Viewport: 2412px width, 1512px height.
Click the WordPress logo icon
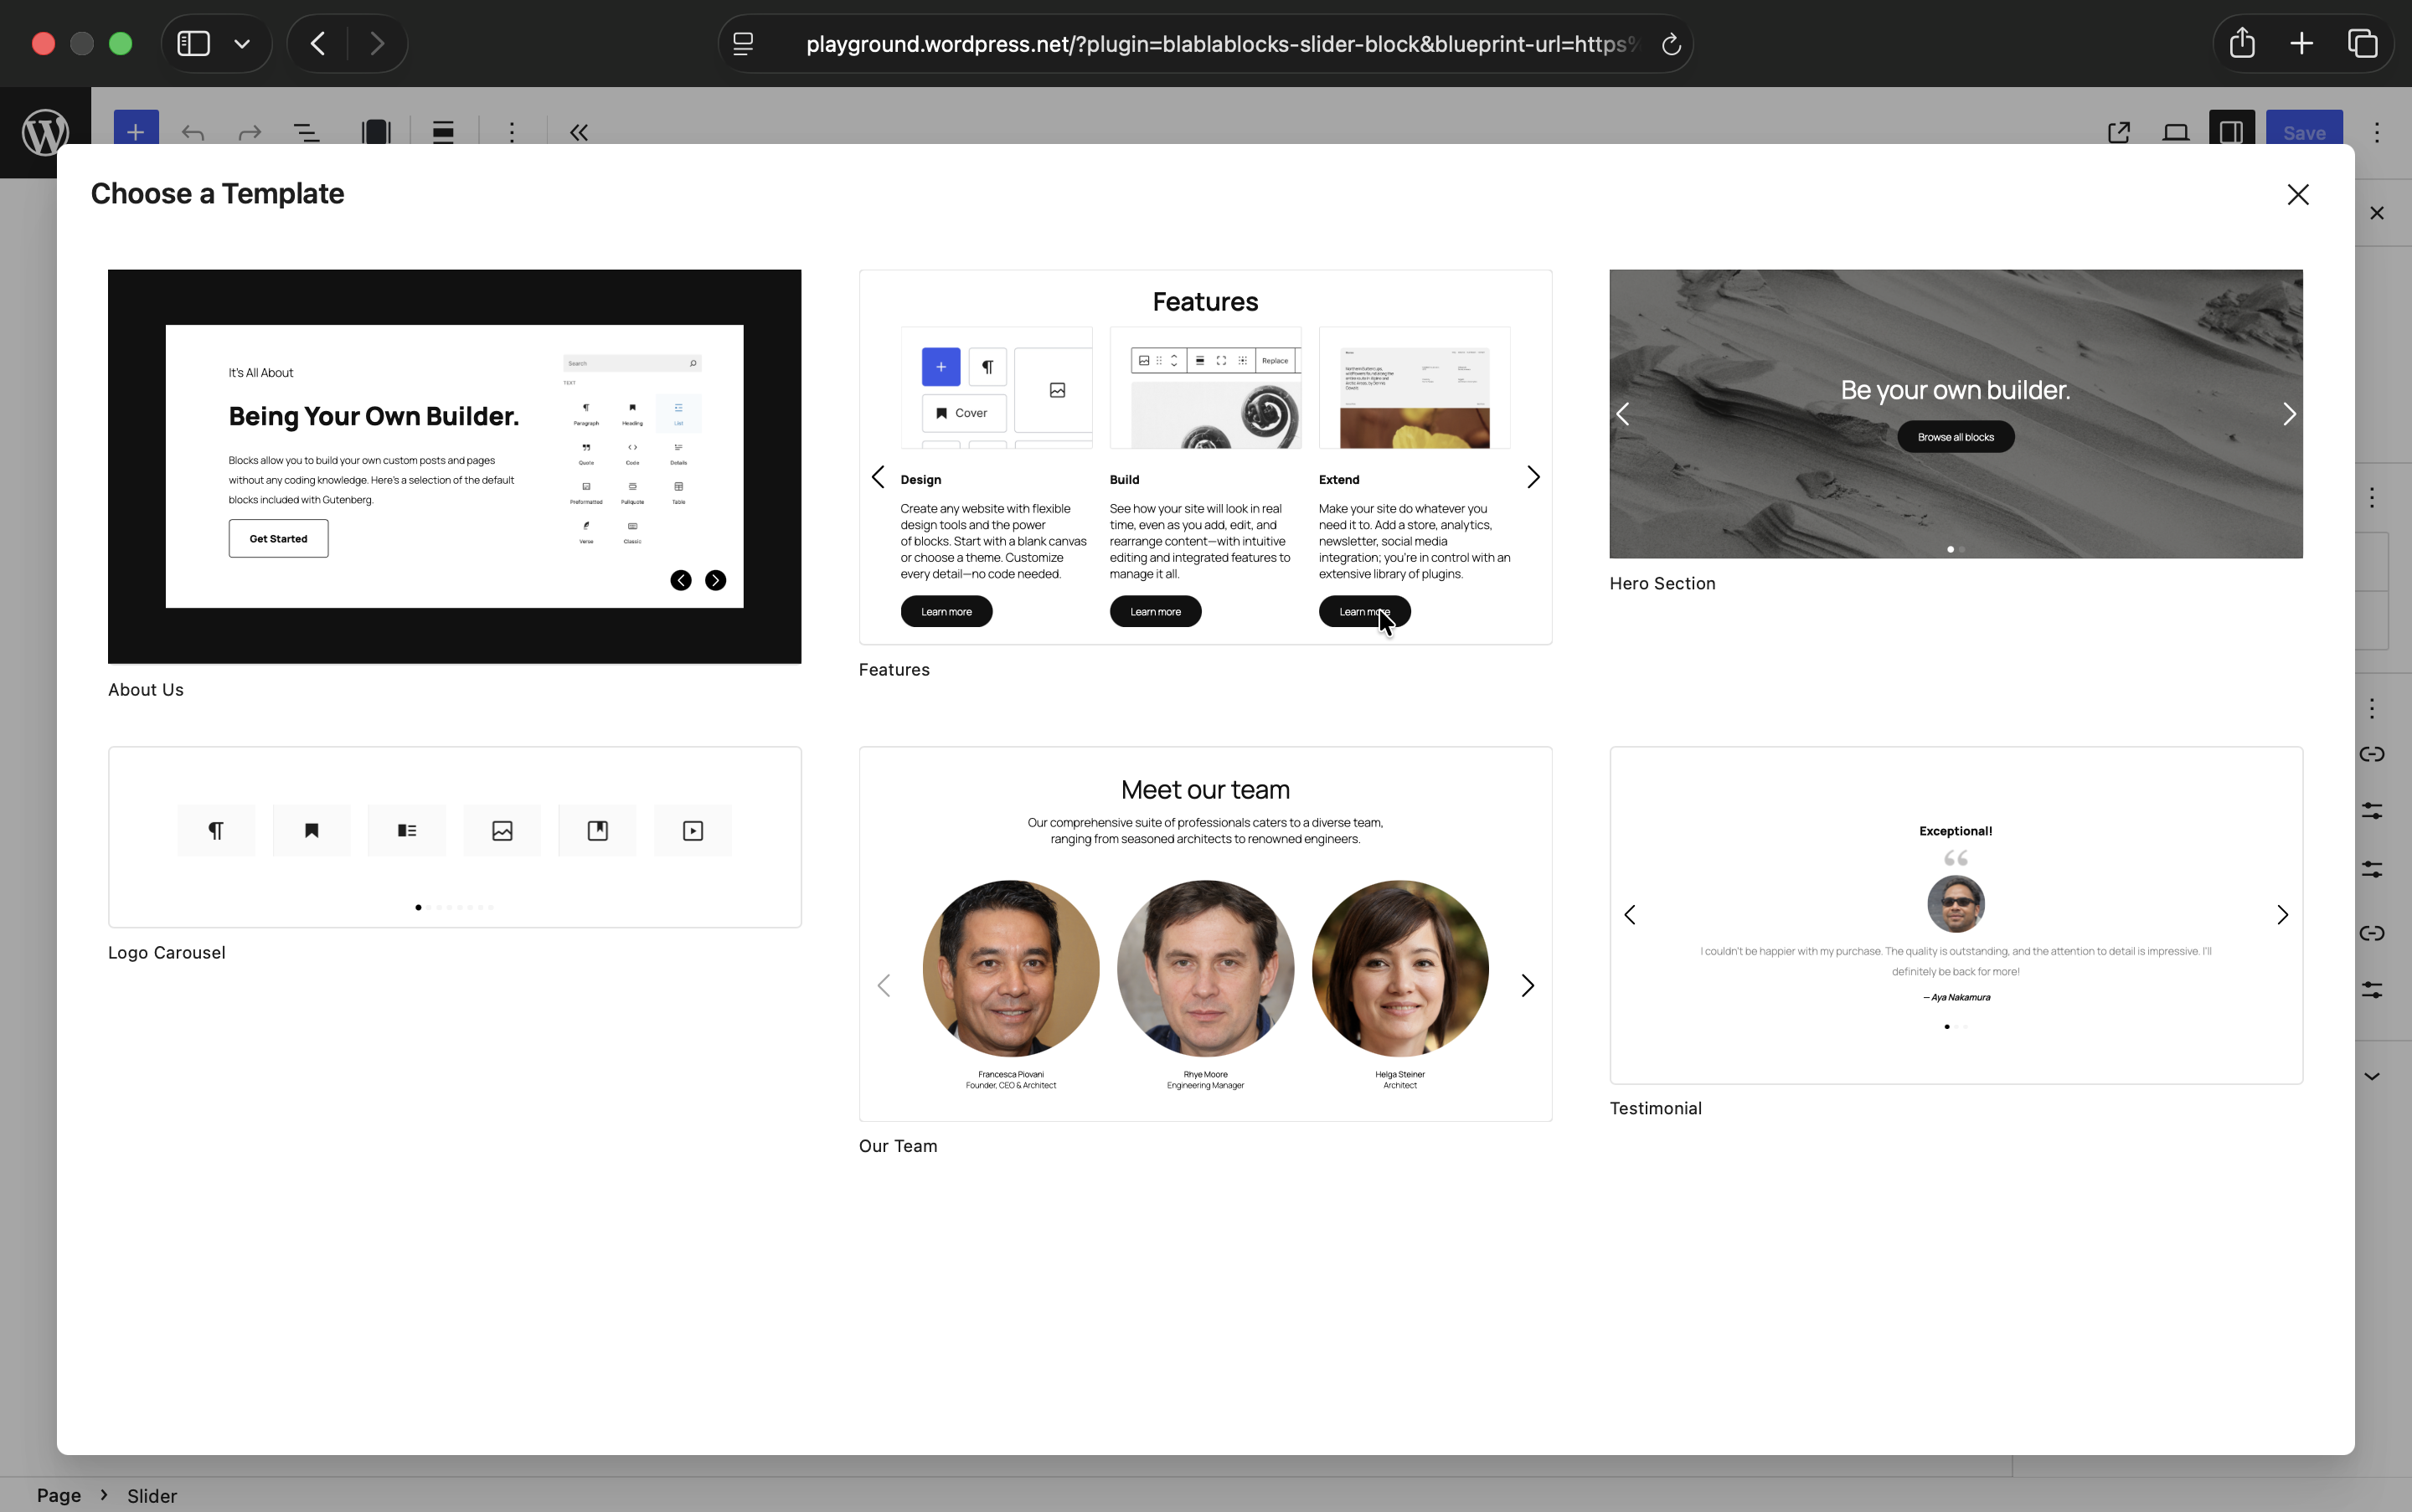(45, 132)
